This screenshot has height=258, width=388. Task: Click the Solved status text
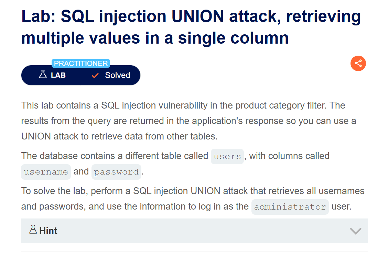[x=117, y=75]
